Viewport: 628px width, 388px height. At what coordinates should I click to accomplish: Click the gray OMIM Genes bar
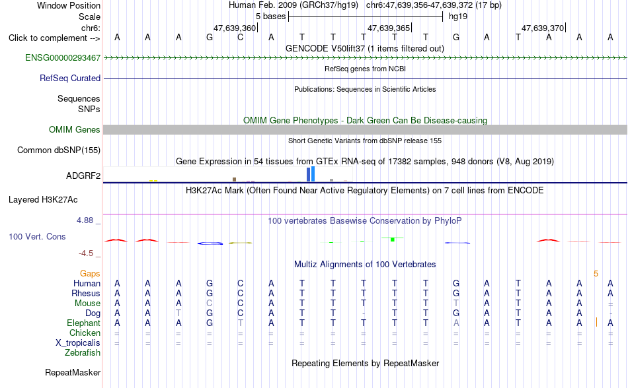[x=365, y=129]
